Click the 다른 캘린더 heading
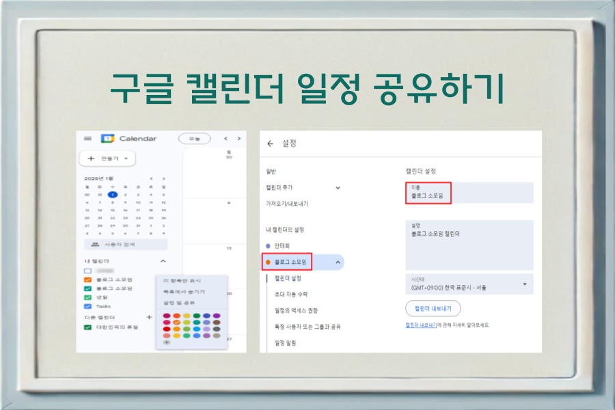The image size is (615, 410). (x=100, y=317)
